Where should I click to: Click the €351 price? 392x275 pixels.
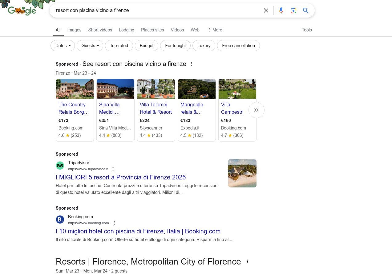tap(104, 121)
